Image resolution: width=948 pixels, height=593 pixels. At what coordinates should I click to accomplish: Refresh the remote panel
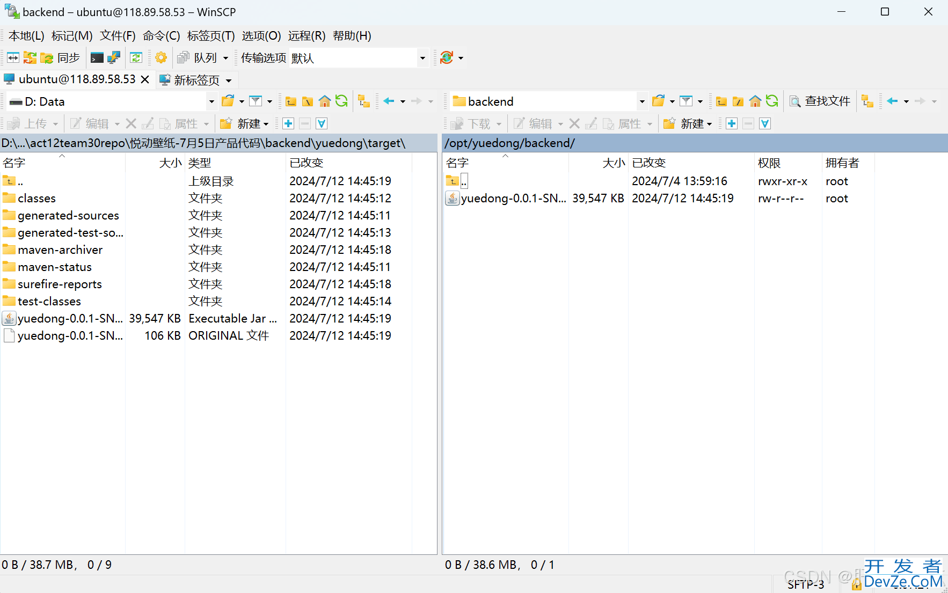click(x=772, y=101)
